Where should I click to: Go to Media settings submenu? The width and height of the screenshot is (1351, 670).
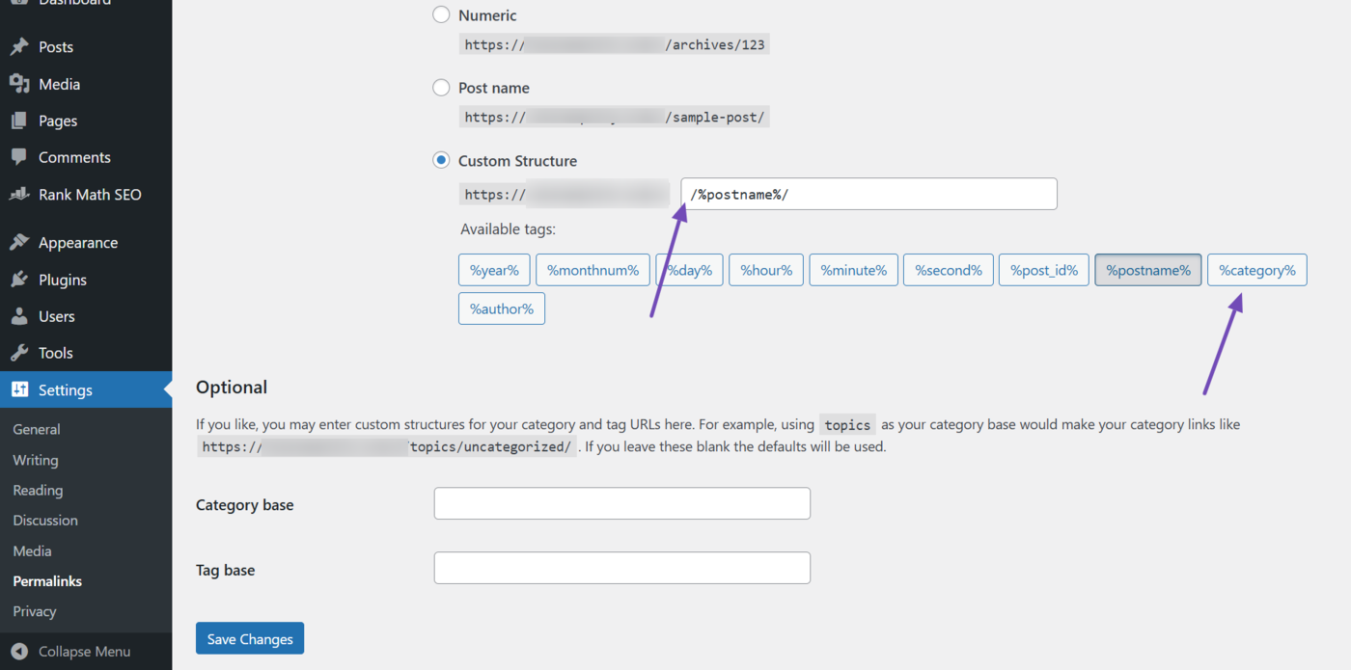tap(32, 550)
